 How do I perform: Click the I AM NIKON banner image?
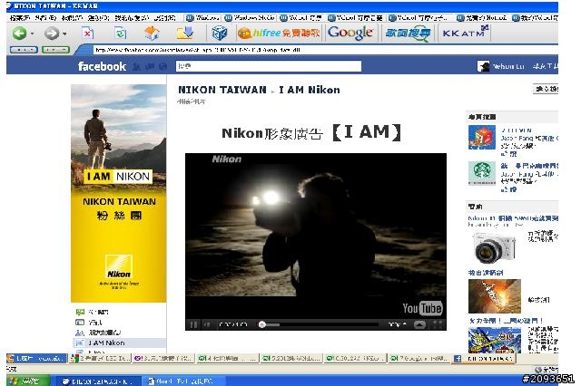point(119,193)
